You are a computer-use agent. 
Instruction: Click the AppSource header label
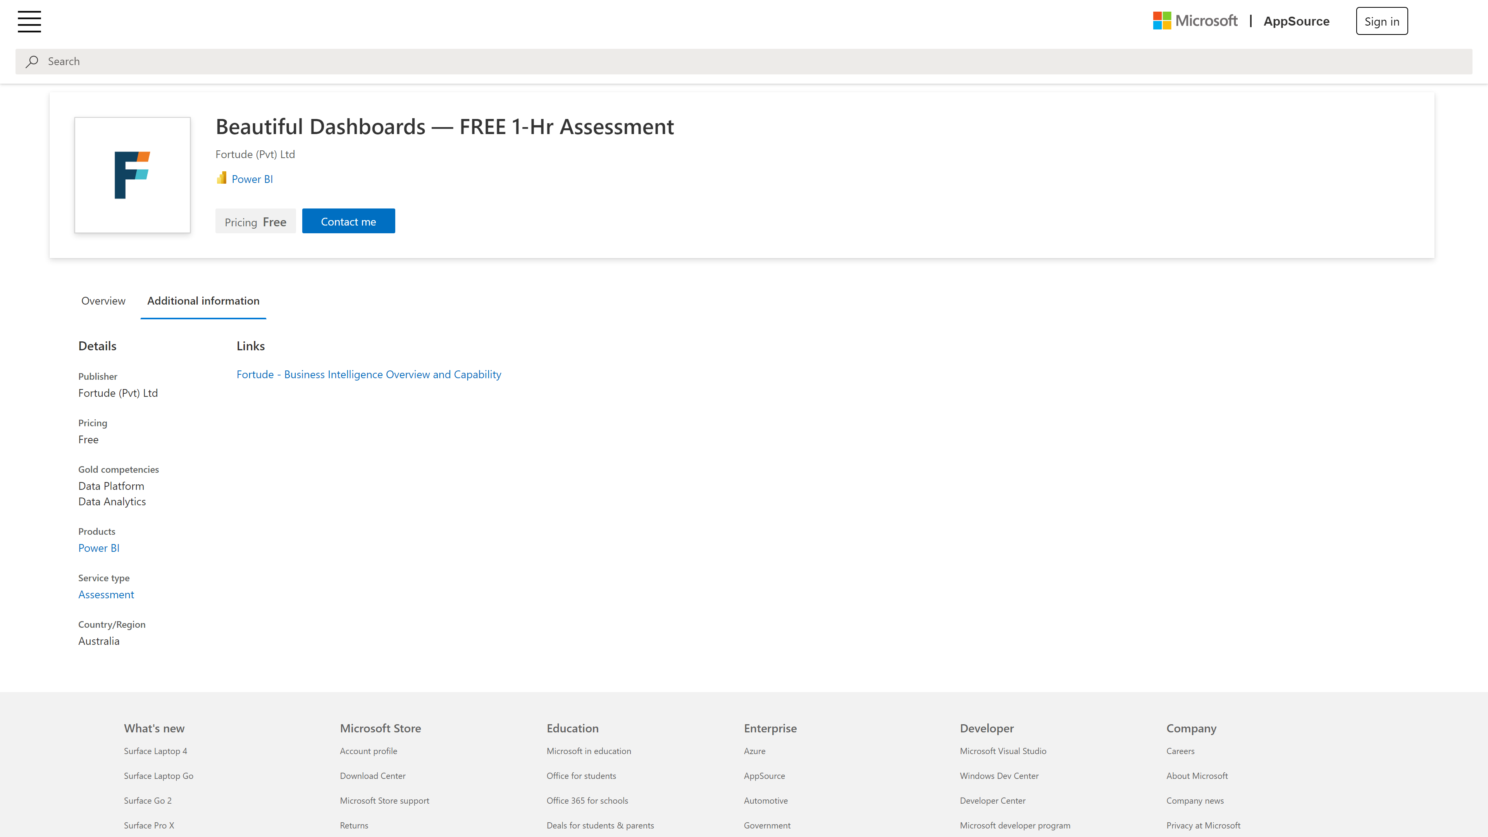[x=1296, y=21]
